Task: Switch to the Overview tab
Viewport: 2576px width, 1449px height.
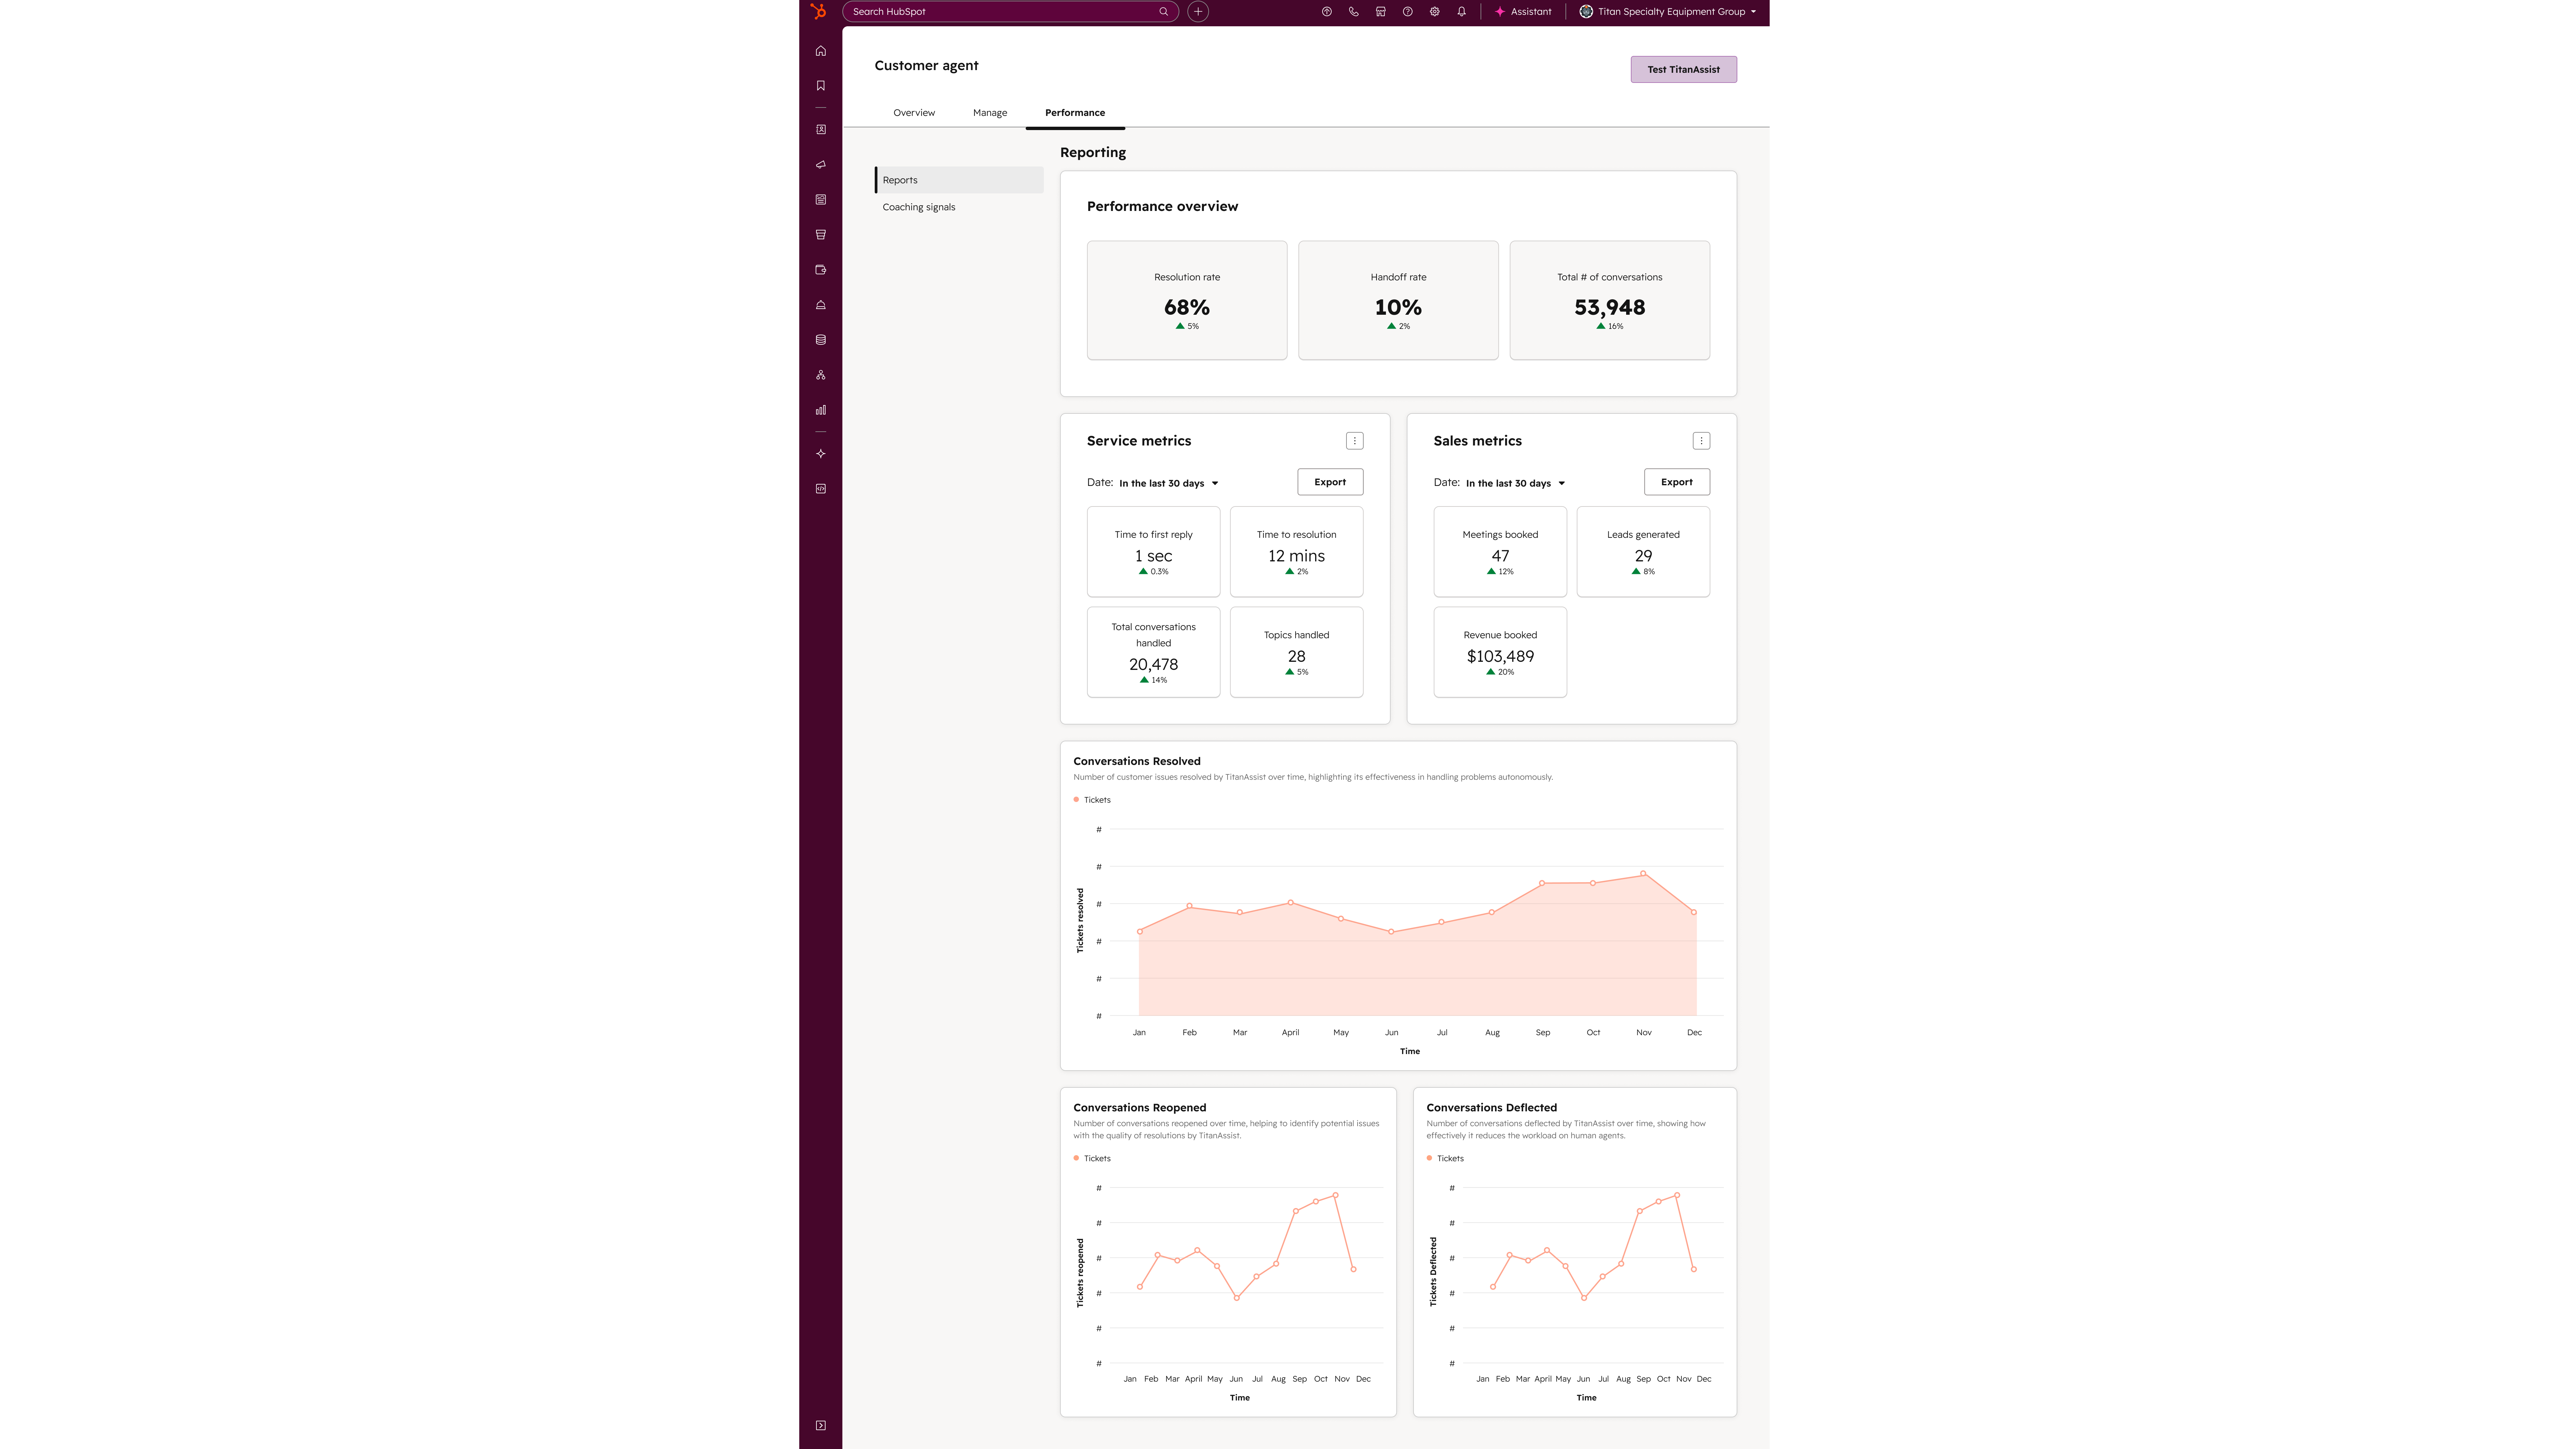Action: point(913,112)
